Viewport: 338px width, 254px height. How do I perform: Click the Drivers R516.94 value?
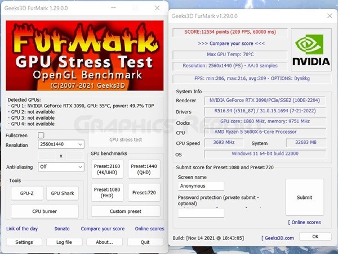[265, 111]
